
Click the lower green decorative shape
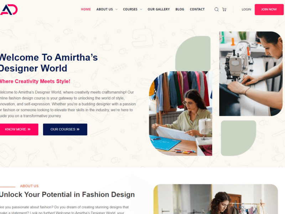[x=238, y=138]
